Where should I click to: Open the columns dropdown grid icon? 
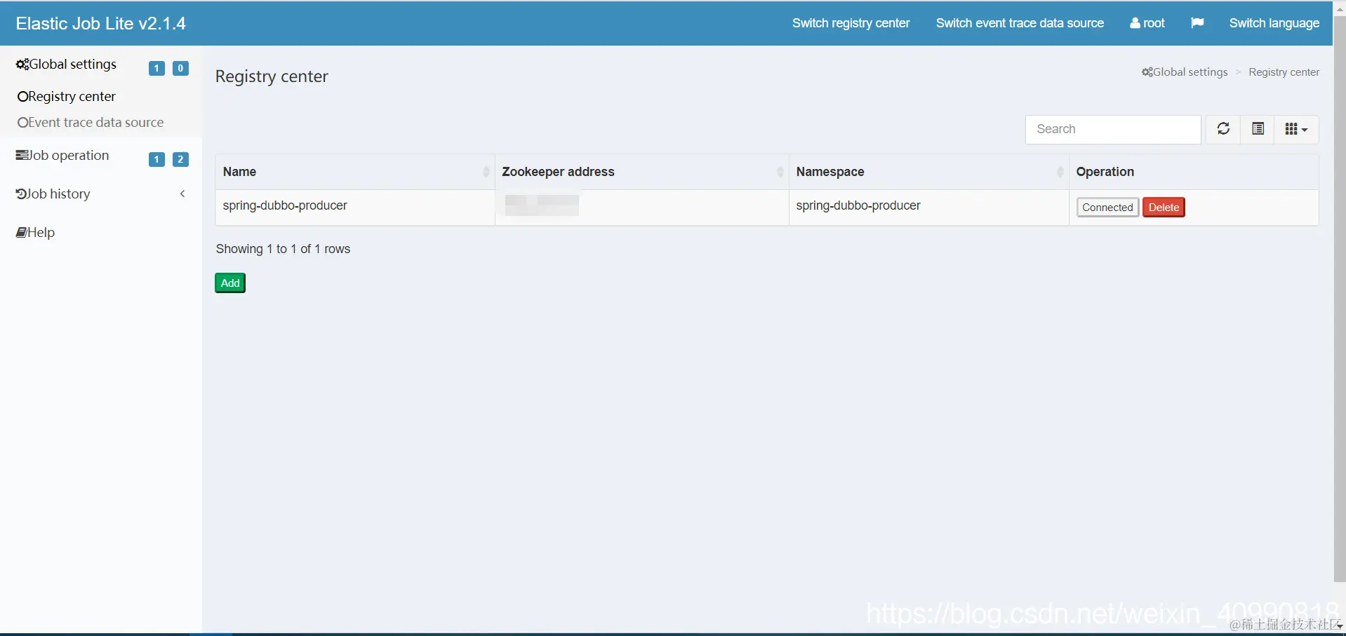(x=1296, y=129)
